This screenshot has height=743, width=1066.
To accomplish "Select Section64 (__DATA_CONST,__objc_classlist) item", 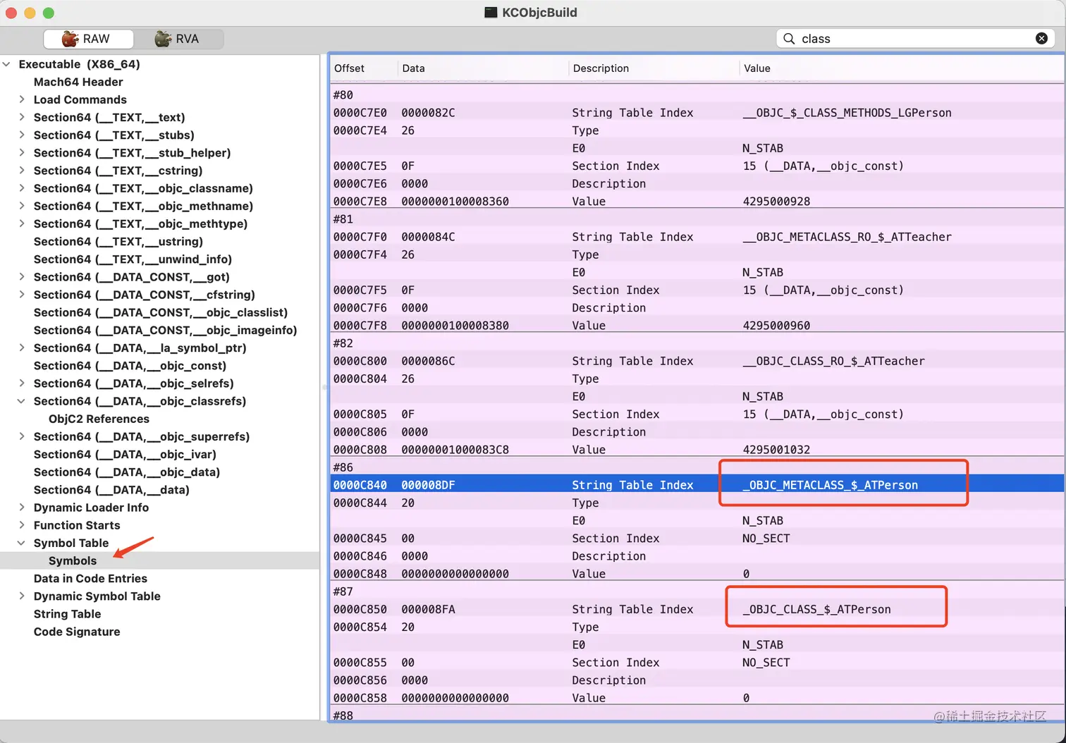I will pos(161,312).
